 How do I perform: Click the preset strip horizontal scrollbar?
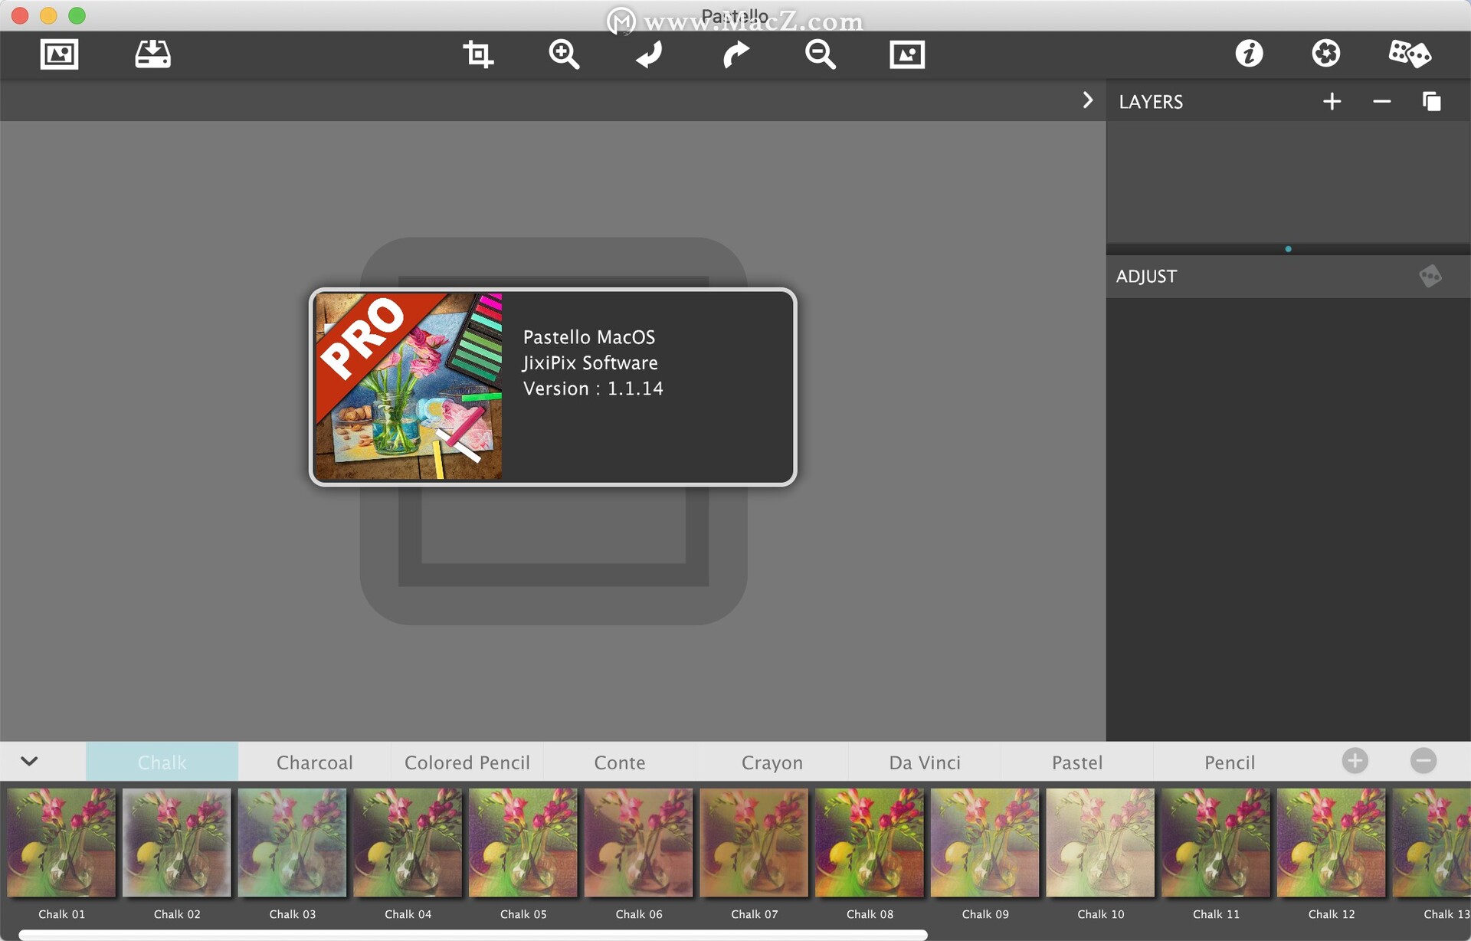pos(473,935)
